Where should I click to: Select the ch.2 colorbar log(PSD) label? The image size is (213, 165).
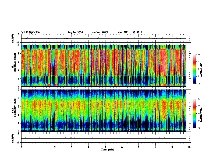(x=201, y=115)
